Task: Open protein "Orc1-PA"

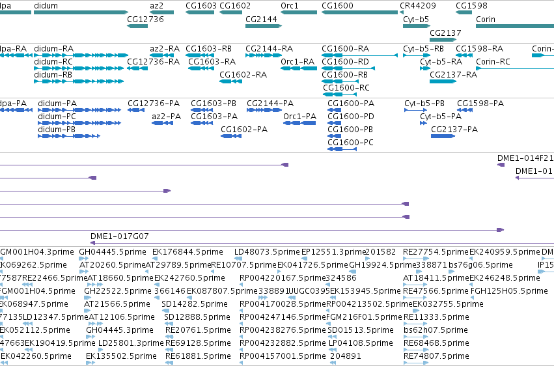Action: [x=299, y=123]
